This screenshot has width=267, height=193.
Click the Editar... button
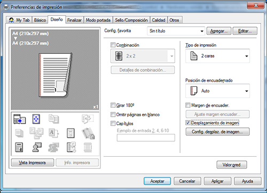tap(245, 31)
